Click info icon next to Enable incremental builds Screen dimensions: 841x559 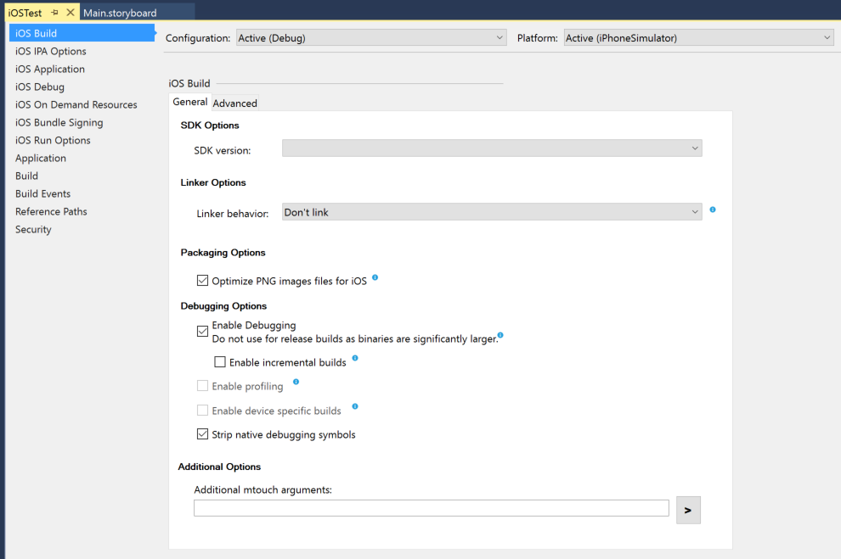355,359
